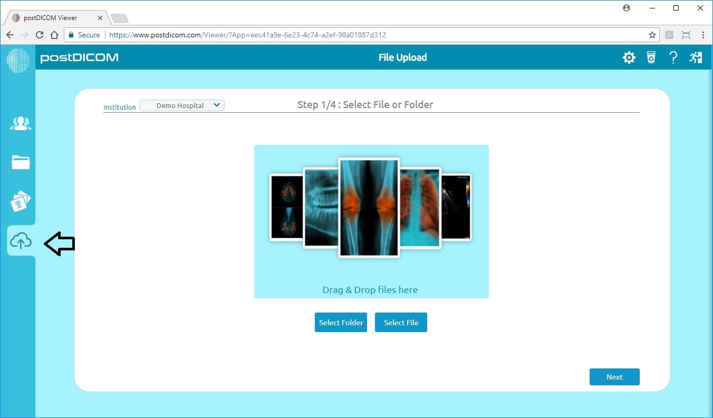
Task: Open the patient search icon in sidebar
Action: [x=21, y=124]
